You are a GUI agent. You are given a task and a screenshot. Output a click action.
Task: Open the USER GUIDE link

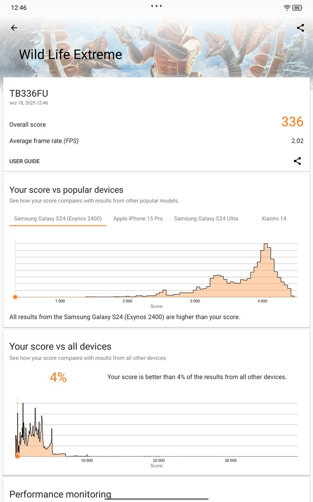pos(25,161)
